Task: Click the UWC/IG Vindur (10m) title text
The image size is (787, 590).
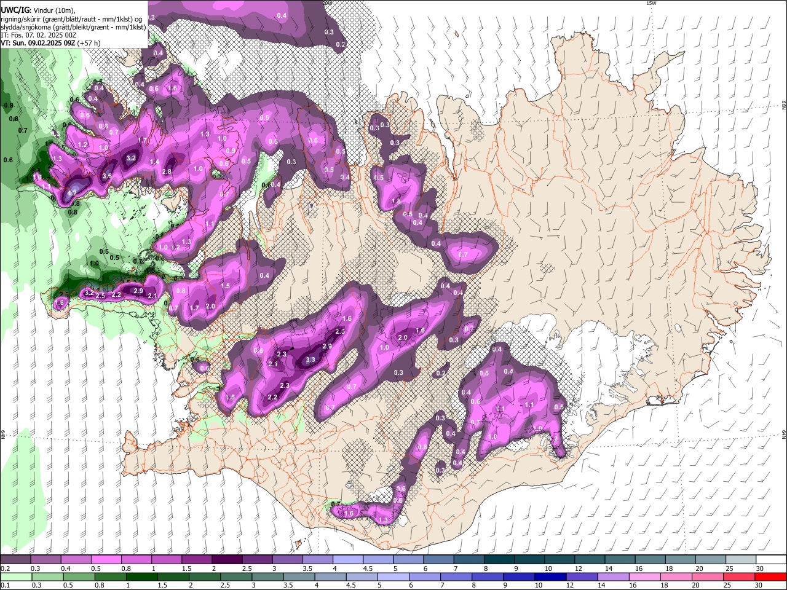Action: tap(38, 10)
